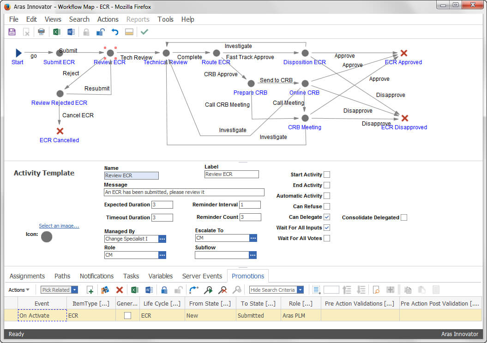
Task: Click the ECR Approved end node
Action: click(x=404, y=53)
